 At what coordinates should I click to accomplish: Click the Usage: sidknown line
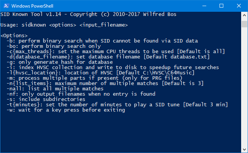click(x=64, y=25)
